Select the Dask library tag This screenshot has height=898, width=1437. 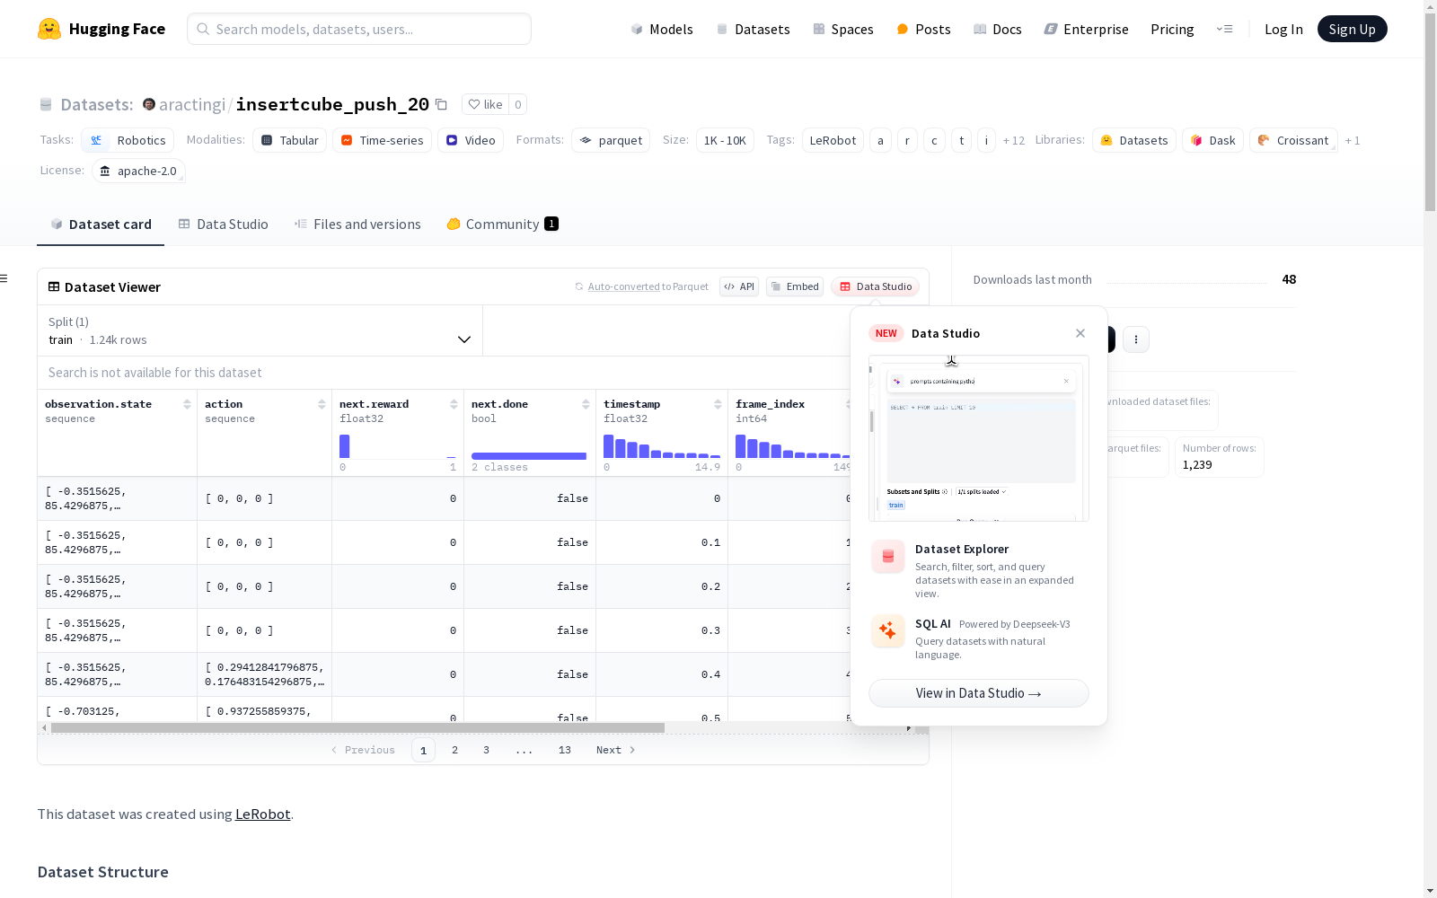(1212, 140)
